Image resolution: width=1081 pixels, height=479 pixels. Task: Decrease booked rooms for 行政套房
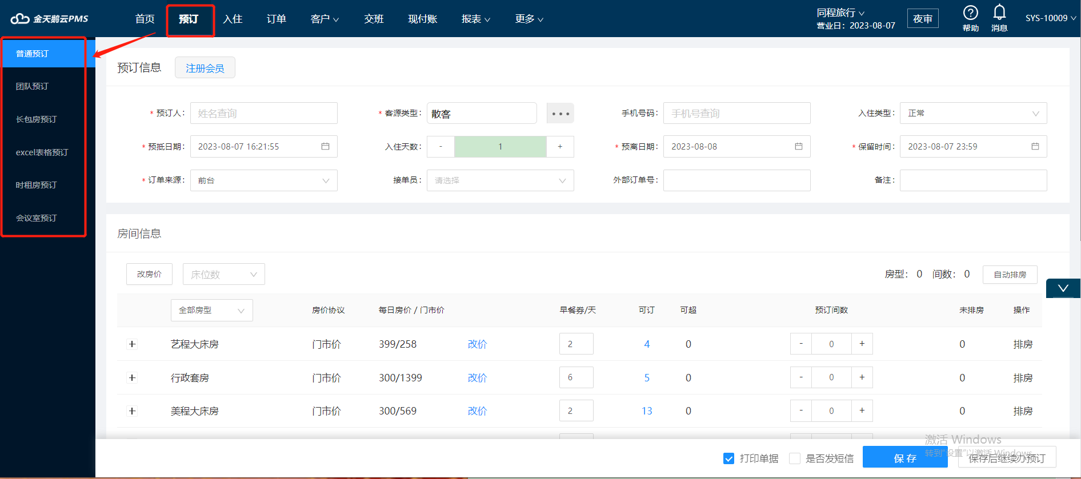point(801,377)
